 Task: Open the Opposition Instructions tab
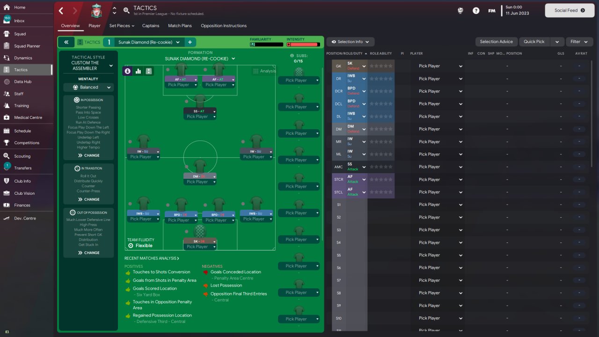pos(224,26)
